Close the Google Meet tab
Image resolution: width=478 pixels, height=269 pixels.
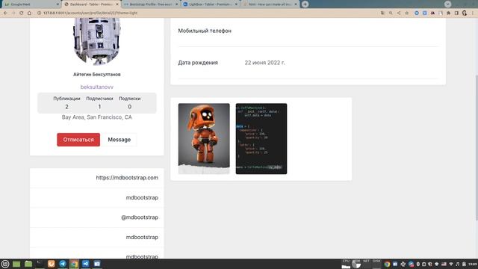pos(58,4)
